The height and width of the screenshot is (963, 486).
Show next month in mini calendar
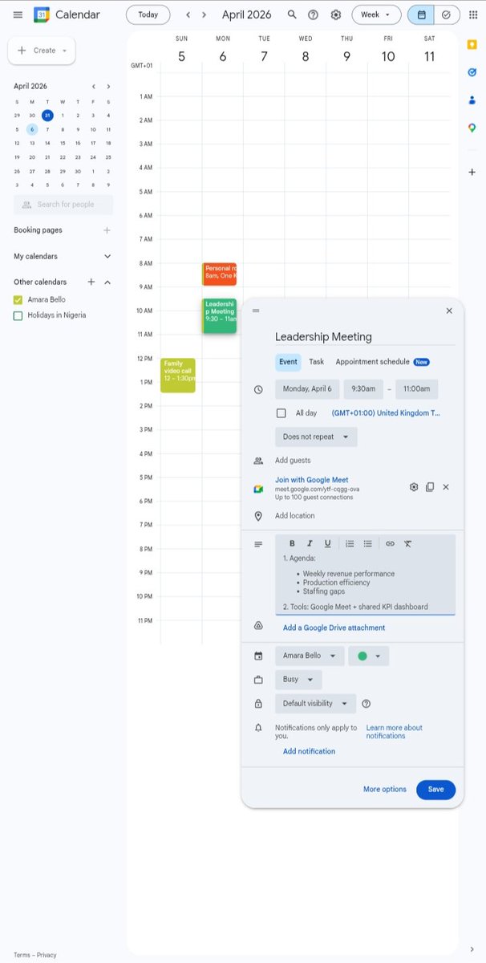pos(108,86)
